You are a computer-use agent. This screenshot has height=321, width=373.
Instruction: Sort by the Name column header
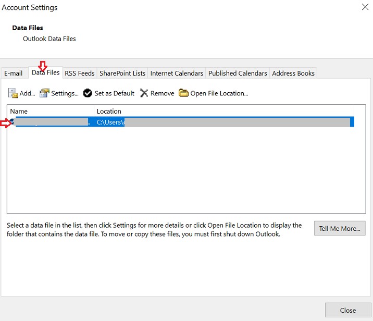51,111
